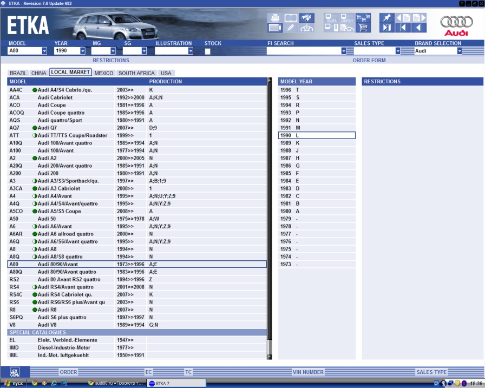Jump to first page arrow icon
The width and height of the screenshot is (485, 388).
click(403, 28)
